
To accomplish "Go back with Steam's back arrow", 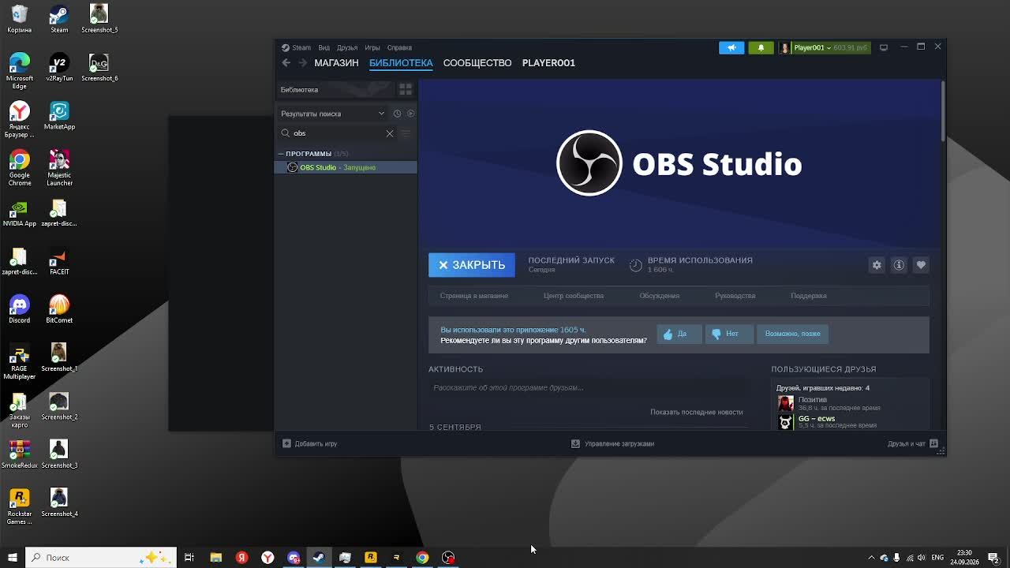I will coord(286,63).
